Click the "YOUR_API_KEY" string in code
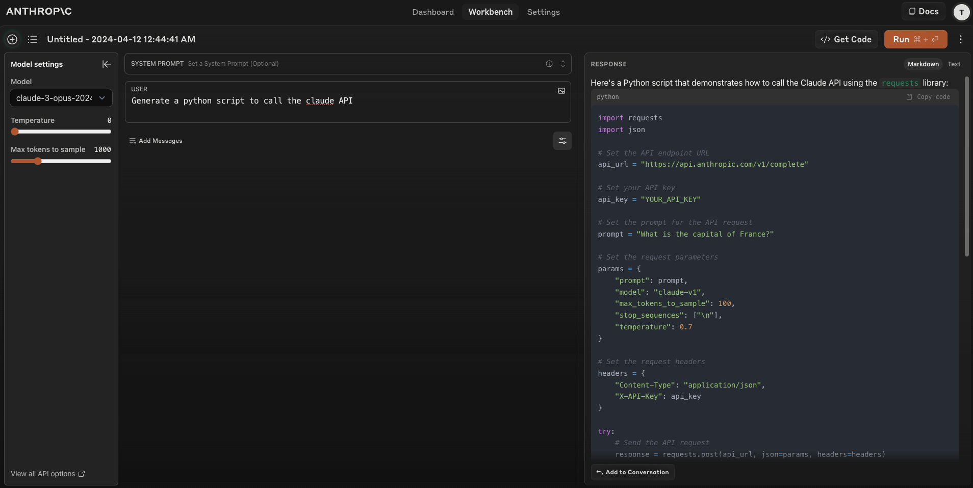The width and height of the screenshot is (973, 488). [x=671, y=199]
